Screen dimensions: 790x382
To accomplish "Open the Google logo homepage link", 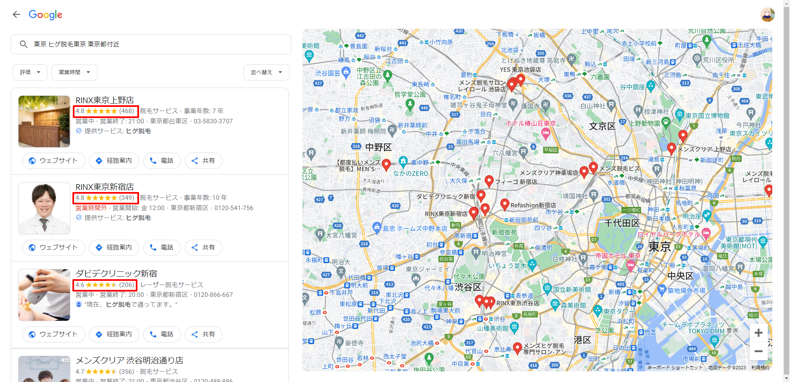I will click(x=45, y=15).
